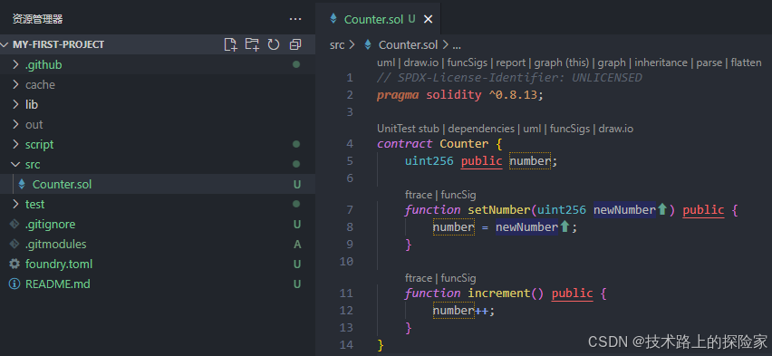Viewport: 772px width, 356px height.
Task: Click 'setNumber' function name in code
Action: (x=499, y=210)
